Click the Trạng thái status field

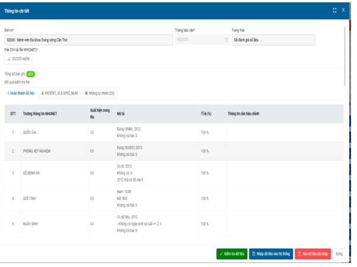[x=273, y=40]
